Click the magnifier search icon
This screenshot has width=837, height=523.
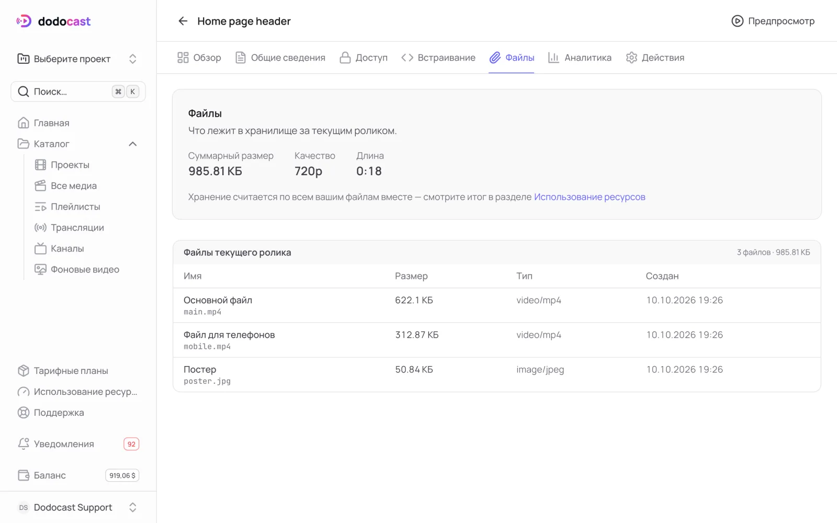pos(24,92)
